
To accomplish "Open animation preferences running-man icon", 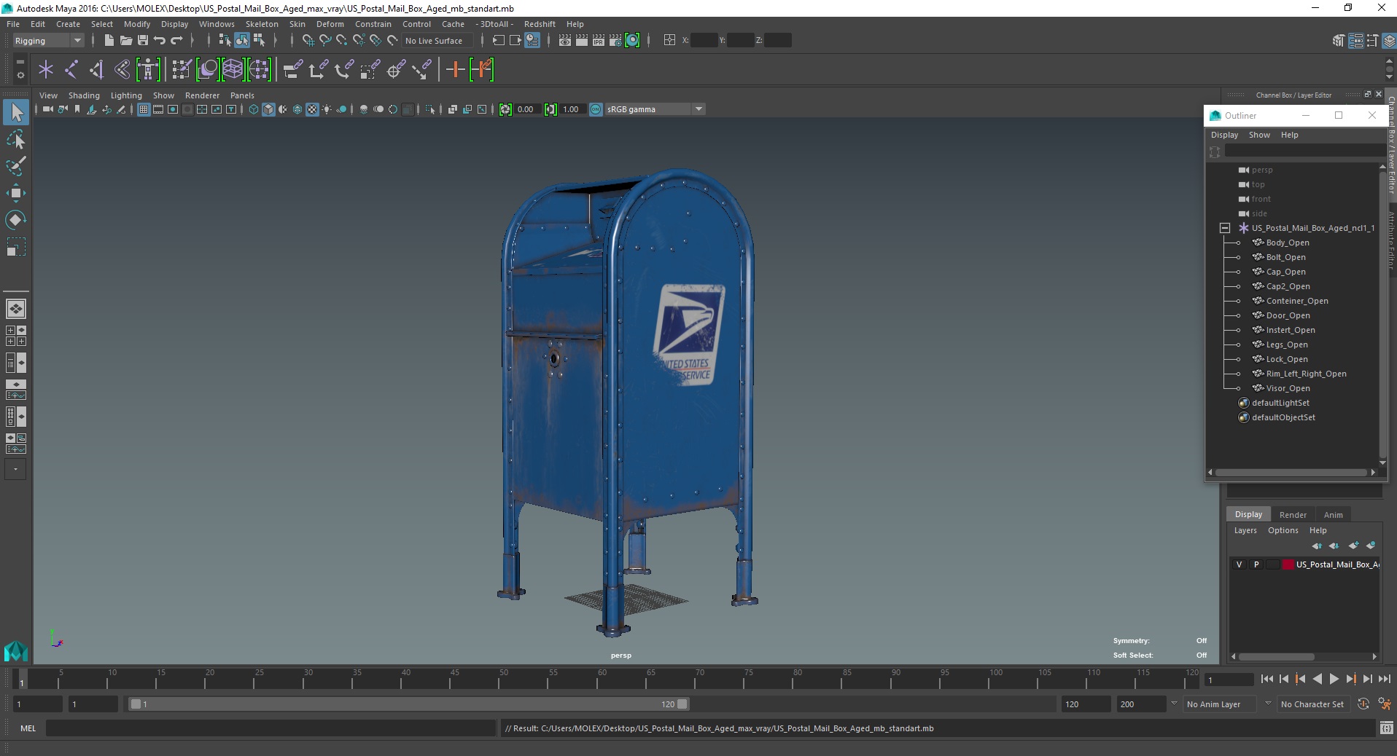I will point(1385,704).
